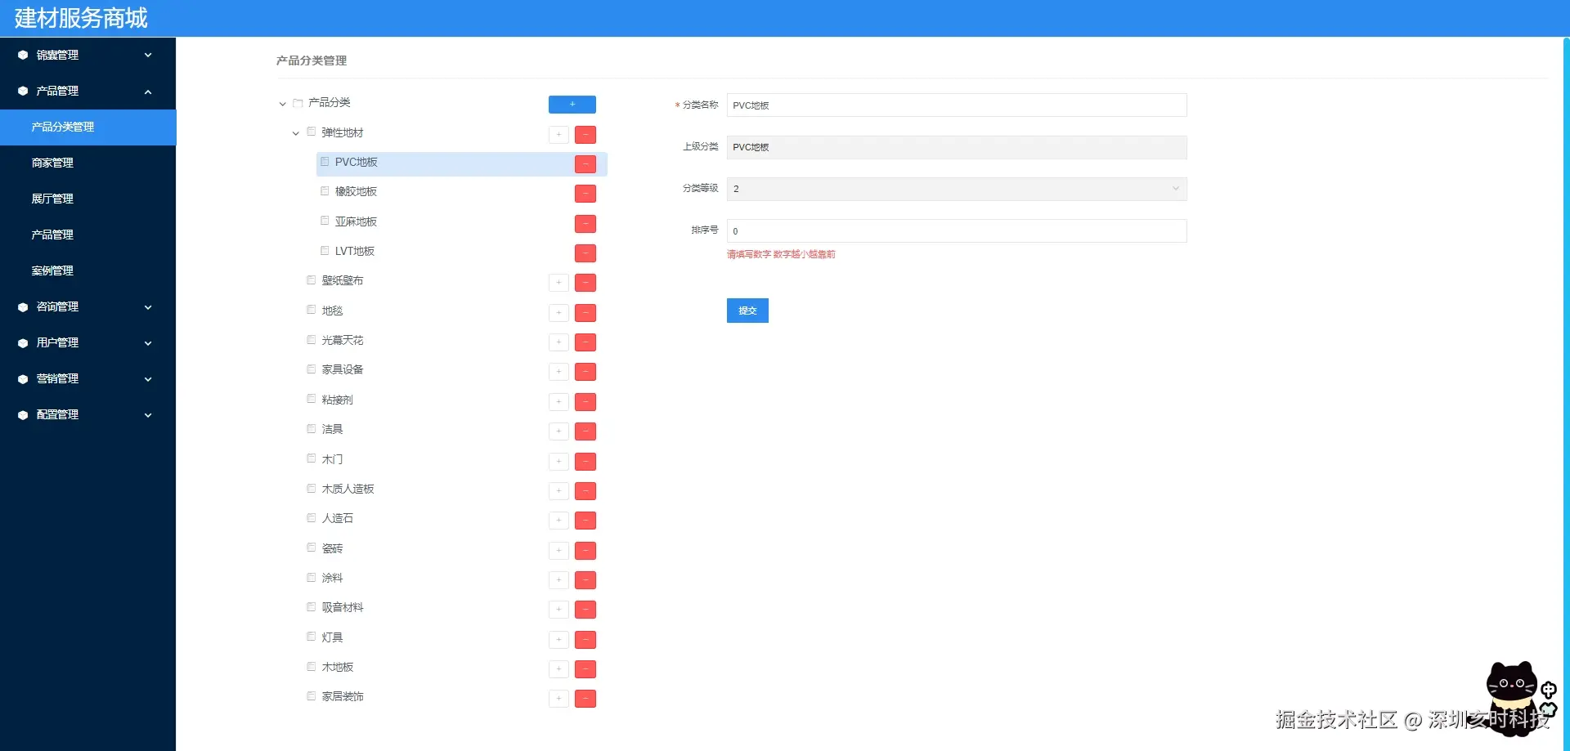
Task: Delete the 家具设备 category
Action: click(x=585, y=372)
